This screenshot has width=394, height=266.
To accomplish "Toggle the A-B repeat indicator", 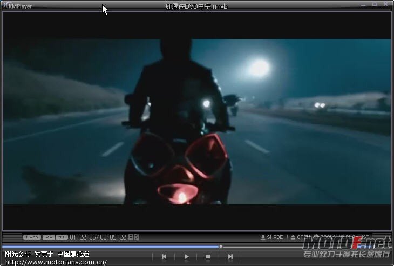I will click(x=133, y=237).
